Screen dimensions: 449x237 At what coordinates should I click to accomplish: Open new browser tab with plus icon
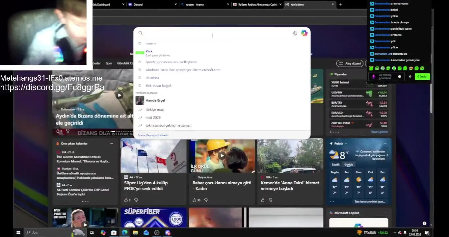point(341,5)
